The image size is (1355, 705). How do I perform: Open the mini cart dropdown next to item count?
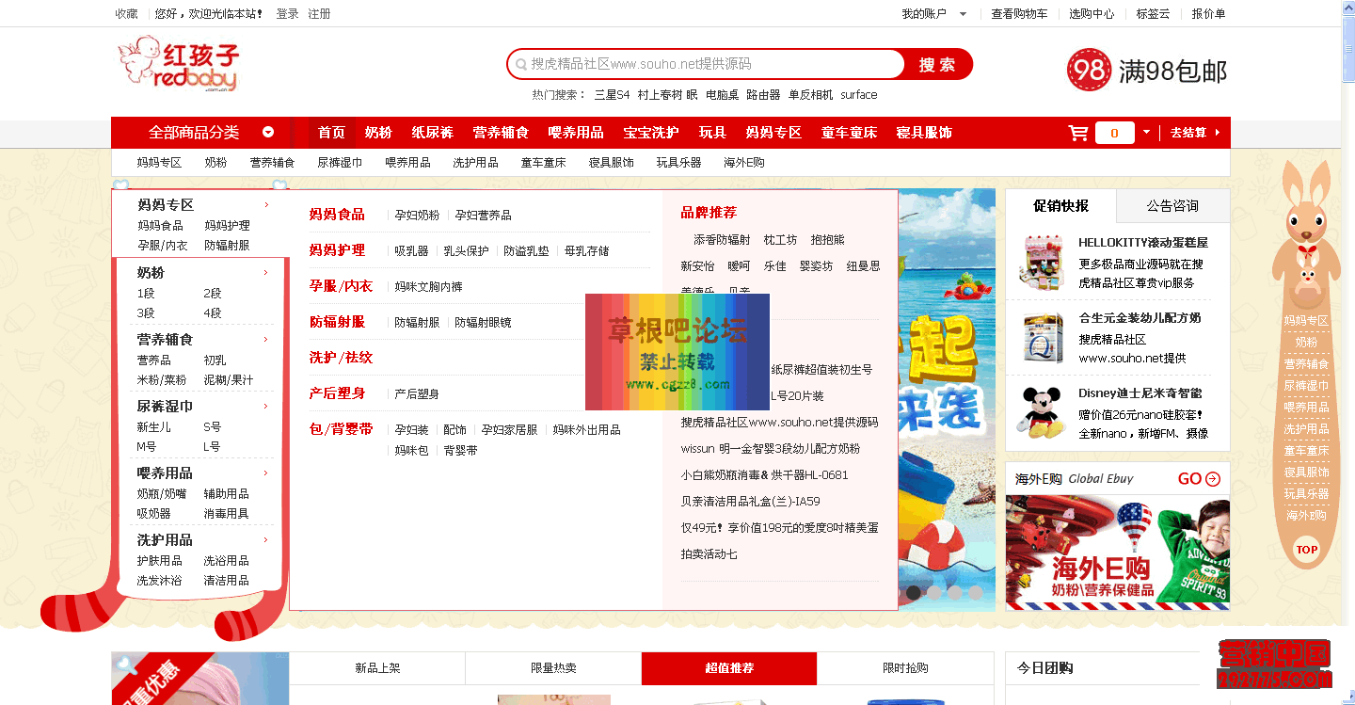point(1146,133)
